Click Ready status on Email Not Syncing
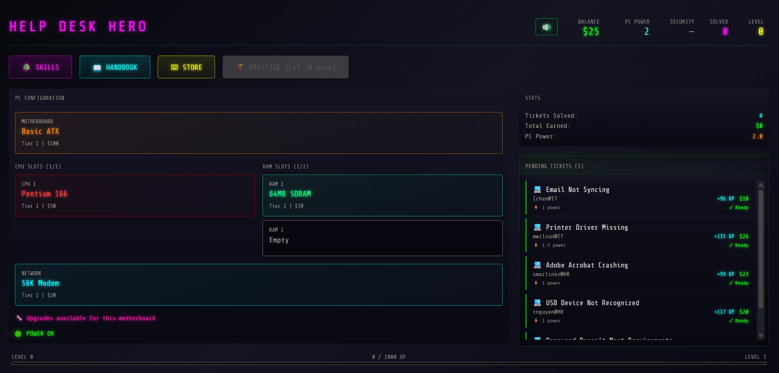The height and width of the screenshot is (373, 779). coord(739,207)
